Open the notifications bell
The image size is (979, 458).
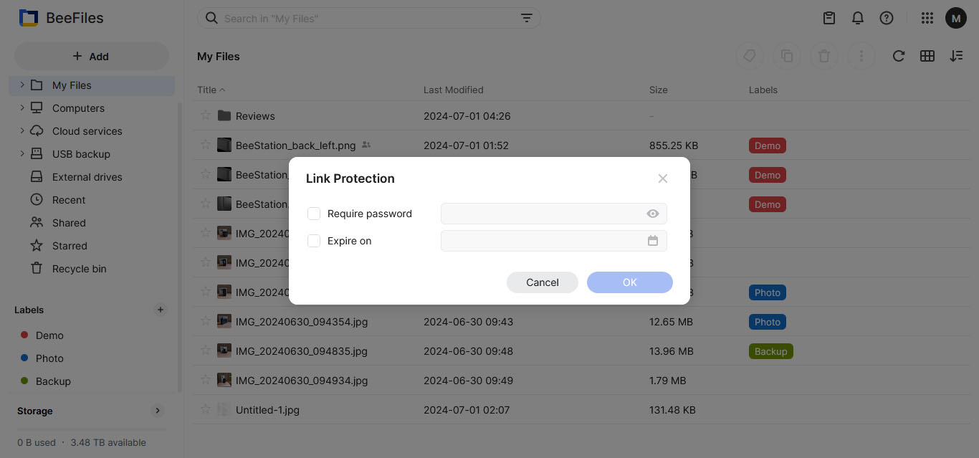tap(858, 19)
